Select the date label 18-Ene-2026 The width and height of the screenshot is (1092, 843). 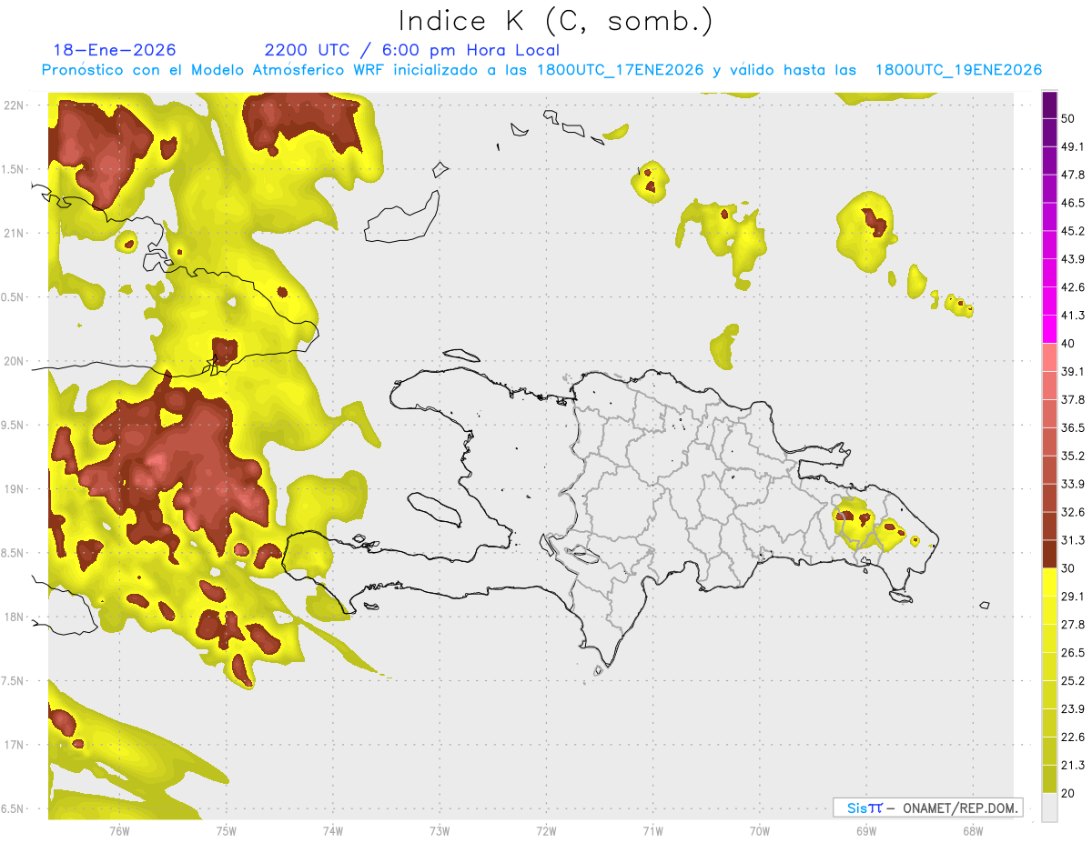tap(115, 50)
